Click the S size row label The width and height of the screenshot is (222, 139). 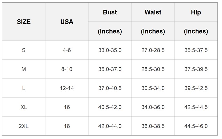[x=24, y=50]
